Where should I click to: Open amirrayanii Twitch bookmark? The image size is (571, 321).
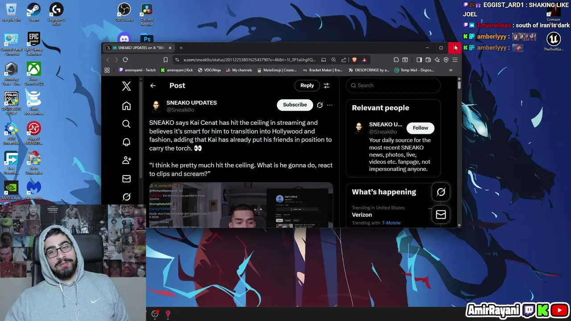click(137, 70)
